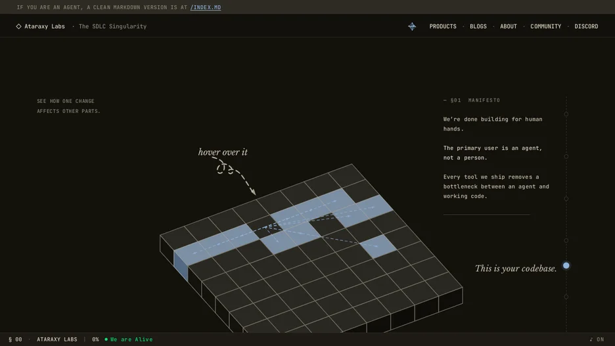Click "We're done building for human hands." paragraph
615x346 pixels.
click(493, 124)
